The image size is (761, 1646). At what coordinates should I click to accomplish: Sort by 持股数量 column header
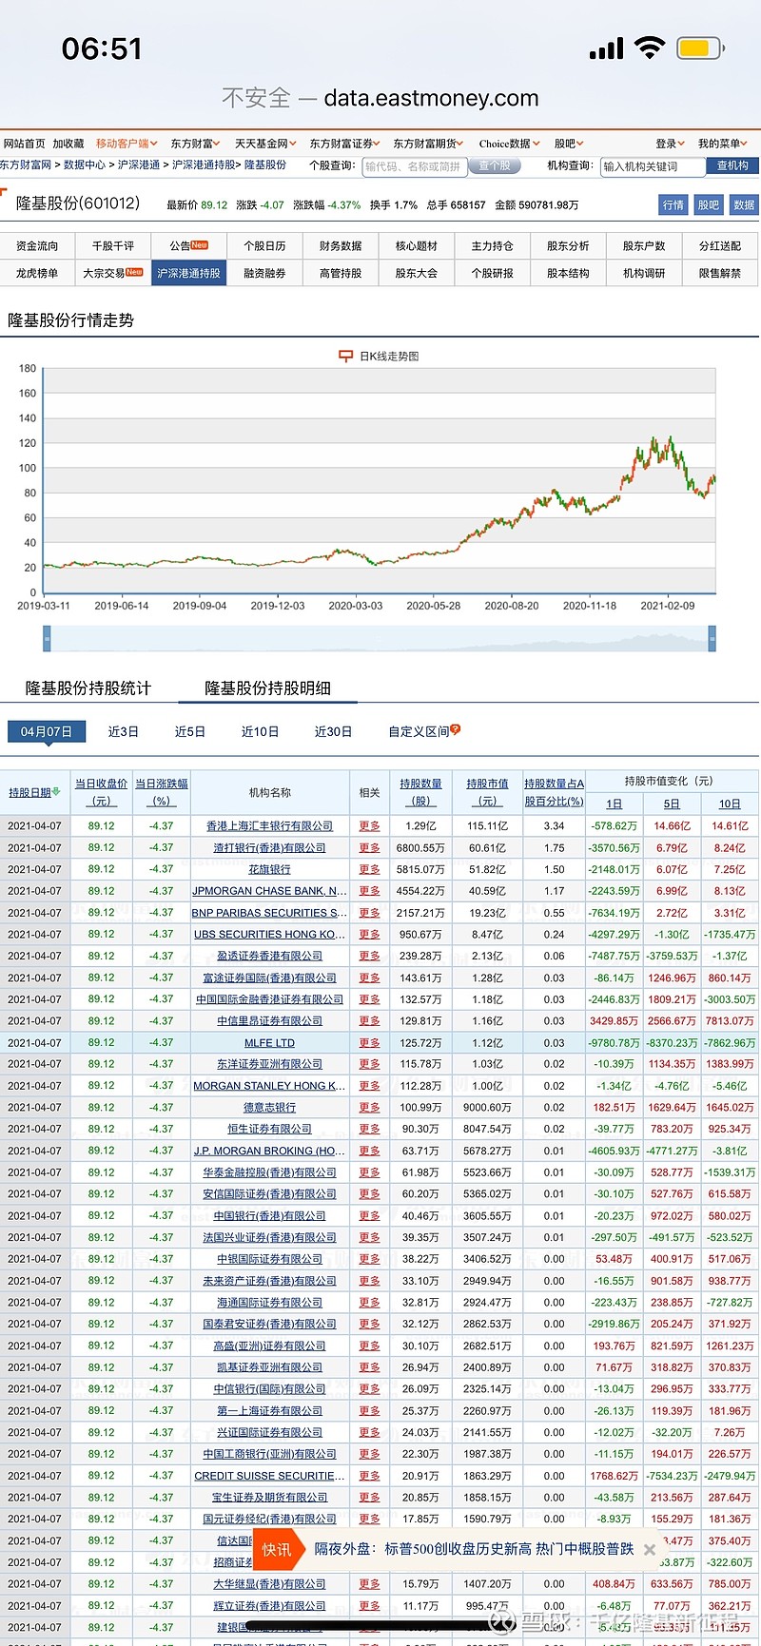[x=420, y=792]
